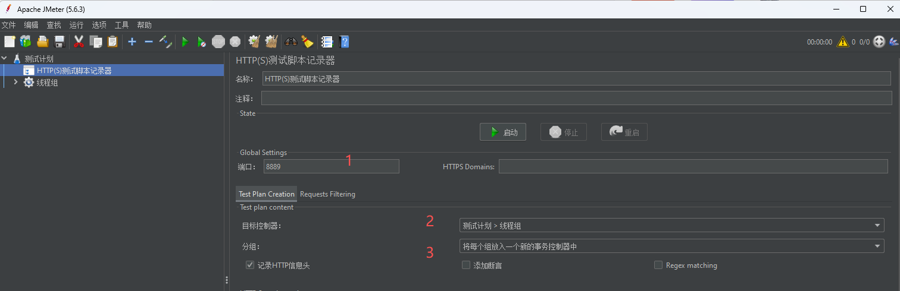Click the 00:00:00 elapsed timer text
The image size is (900, 291).
point(819,42)
